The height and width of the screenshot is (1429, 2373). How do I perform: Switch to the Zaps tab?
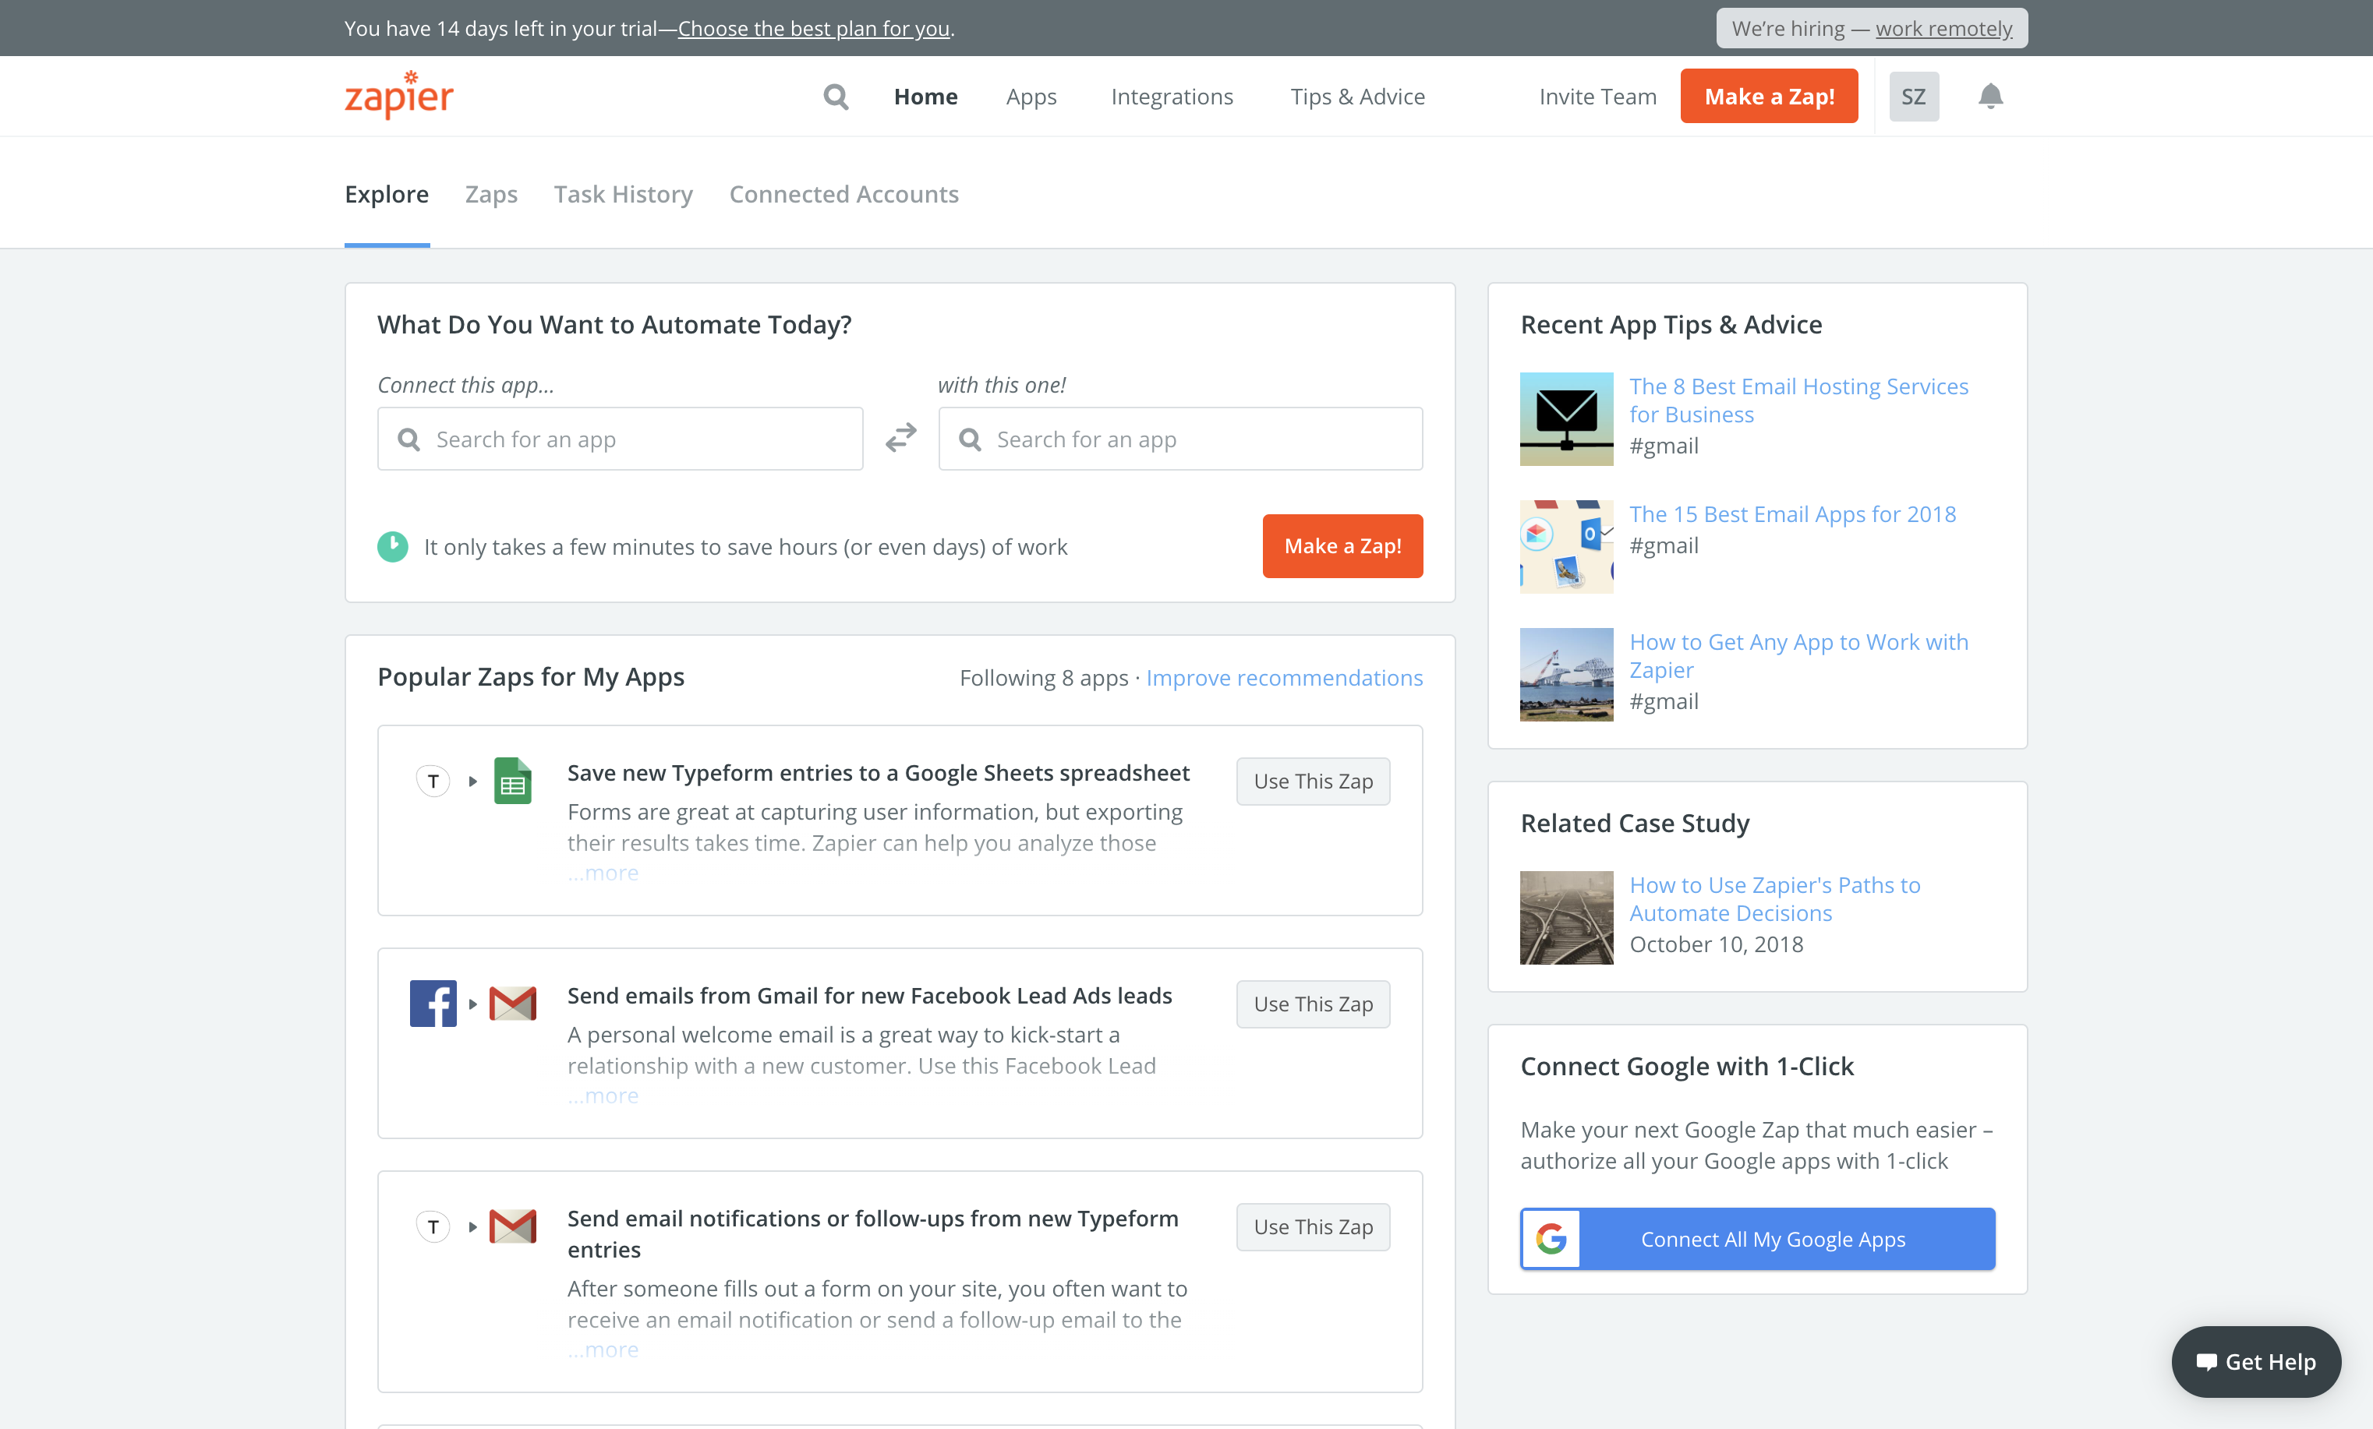(491, 194)
